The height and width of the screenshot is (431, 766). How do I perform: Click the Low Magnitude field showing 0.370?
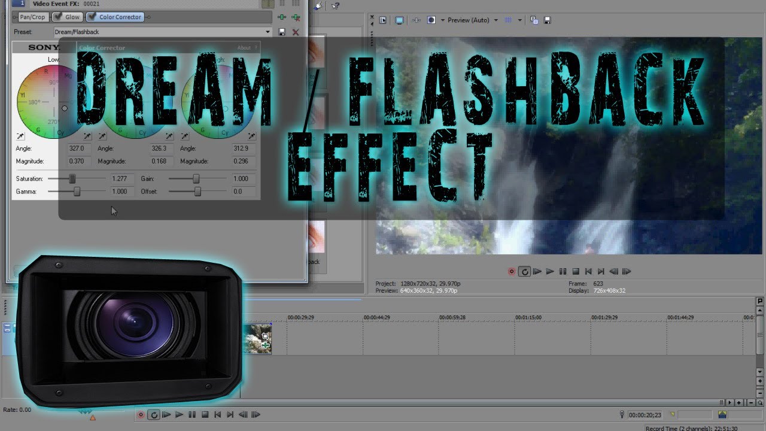tap(80, 161)
